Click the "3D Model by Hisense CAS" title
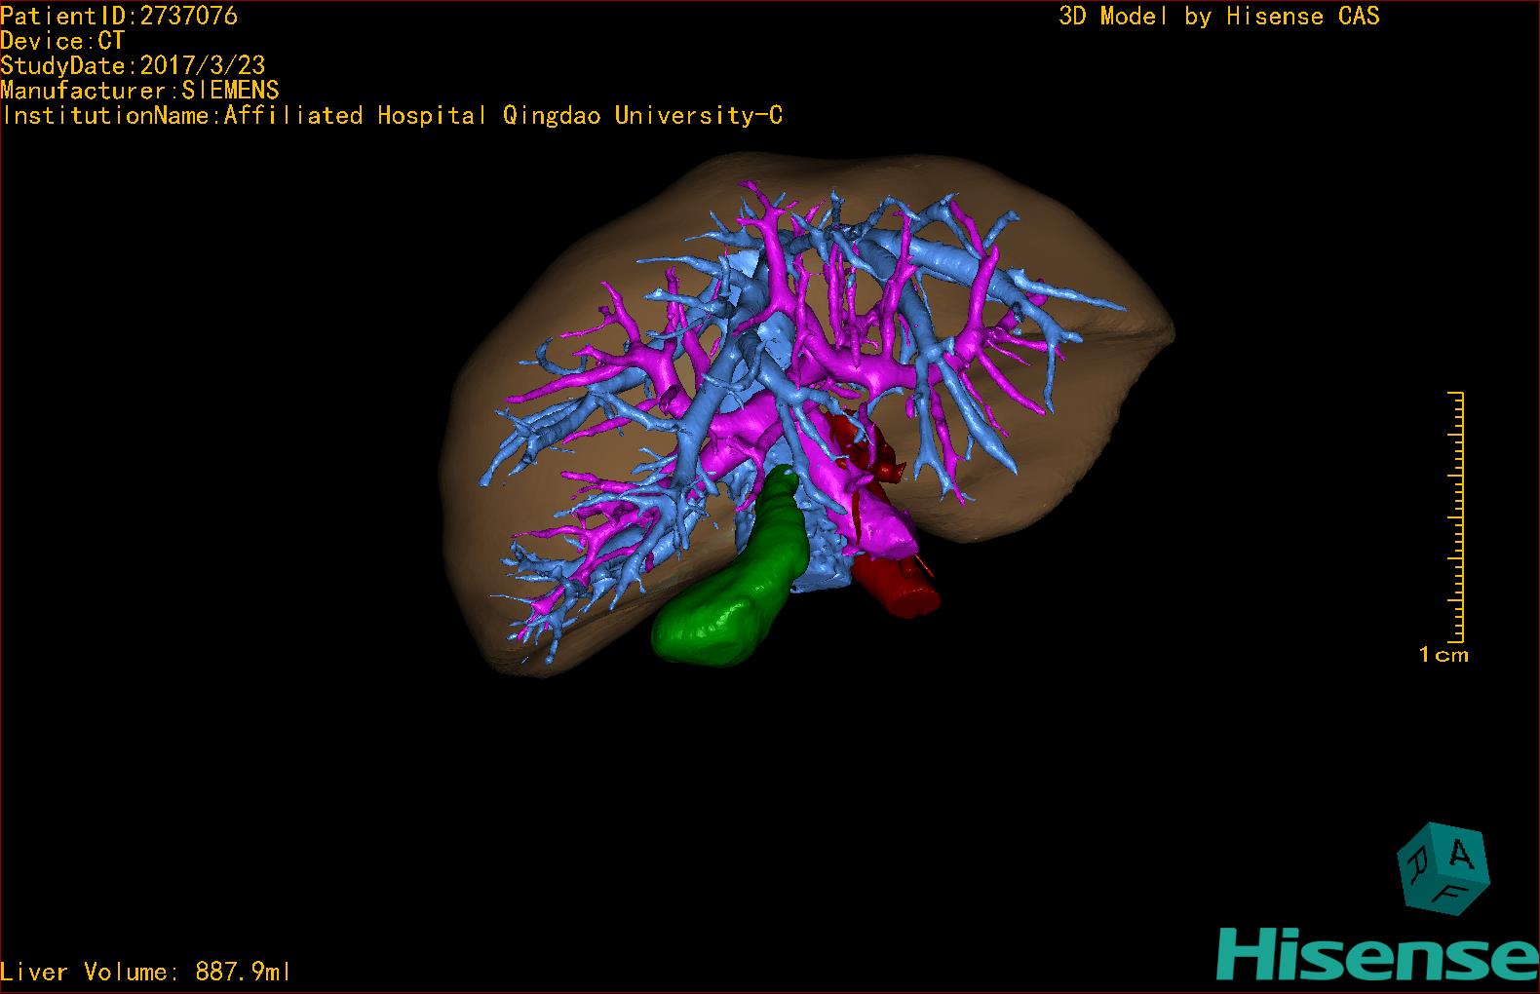 pos(1218,16)
